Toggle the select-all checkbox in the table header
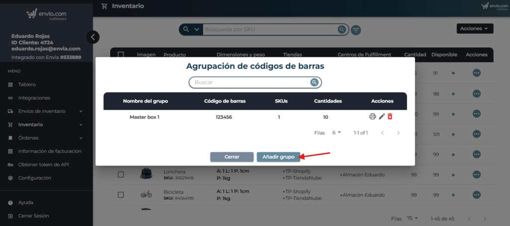Viewport: 510px width, 226px height. [121, 54]
